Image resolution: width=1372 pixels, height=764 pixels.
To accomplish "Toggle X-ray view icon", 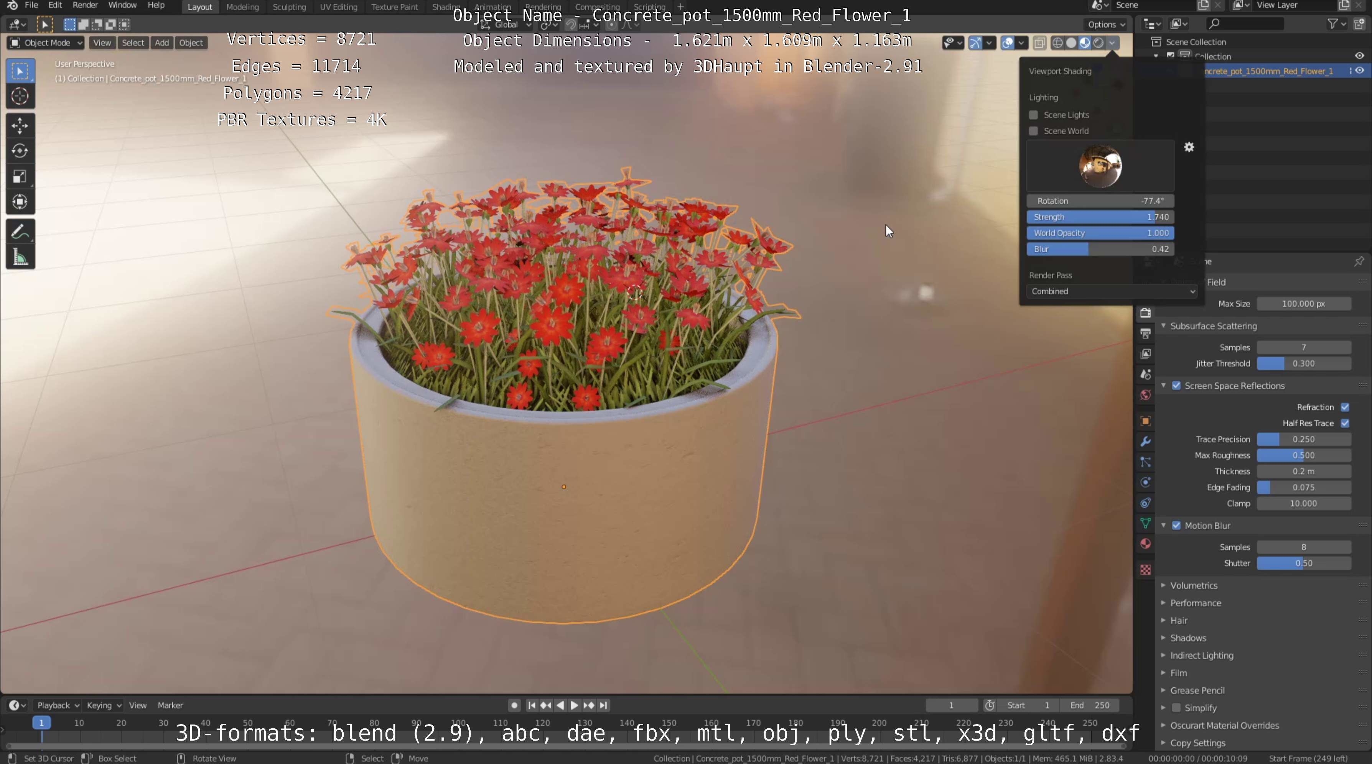I will (1039, 43).
